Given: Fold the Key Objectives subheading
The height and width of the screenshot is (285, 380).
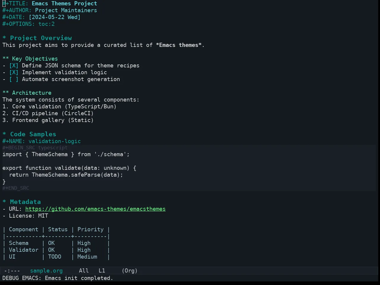Looking at the screenshot, I should click(x=30, y=59).
